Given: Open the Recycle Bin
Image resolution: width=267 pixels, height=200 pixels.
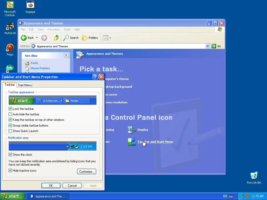Looking at the screenshot, I should pos(254,178).
